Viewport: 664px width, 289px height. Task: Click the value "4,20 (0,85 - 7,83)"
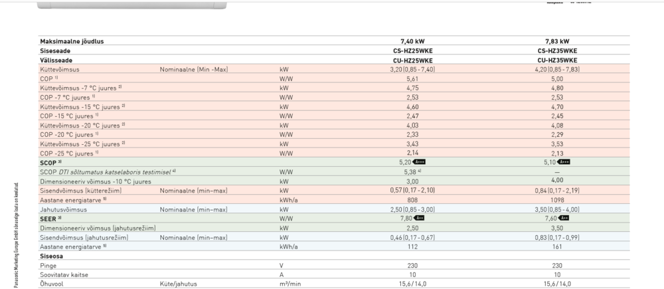(x=557, y=70)
